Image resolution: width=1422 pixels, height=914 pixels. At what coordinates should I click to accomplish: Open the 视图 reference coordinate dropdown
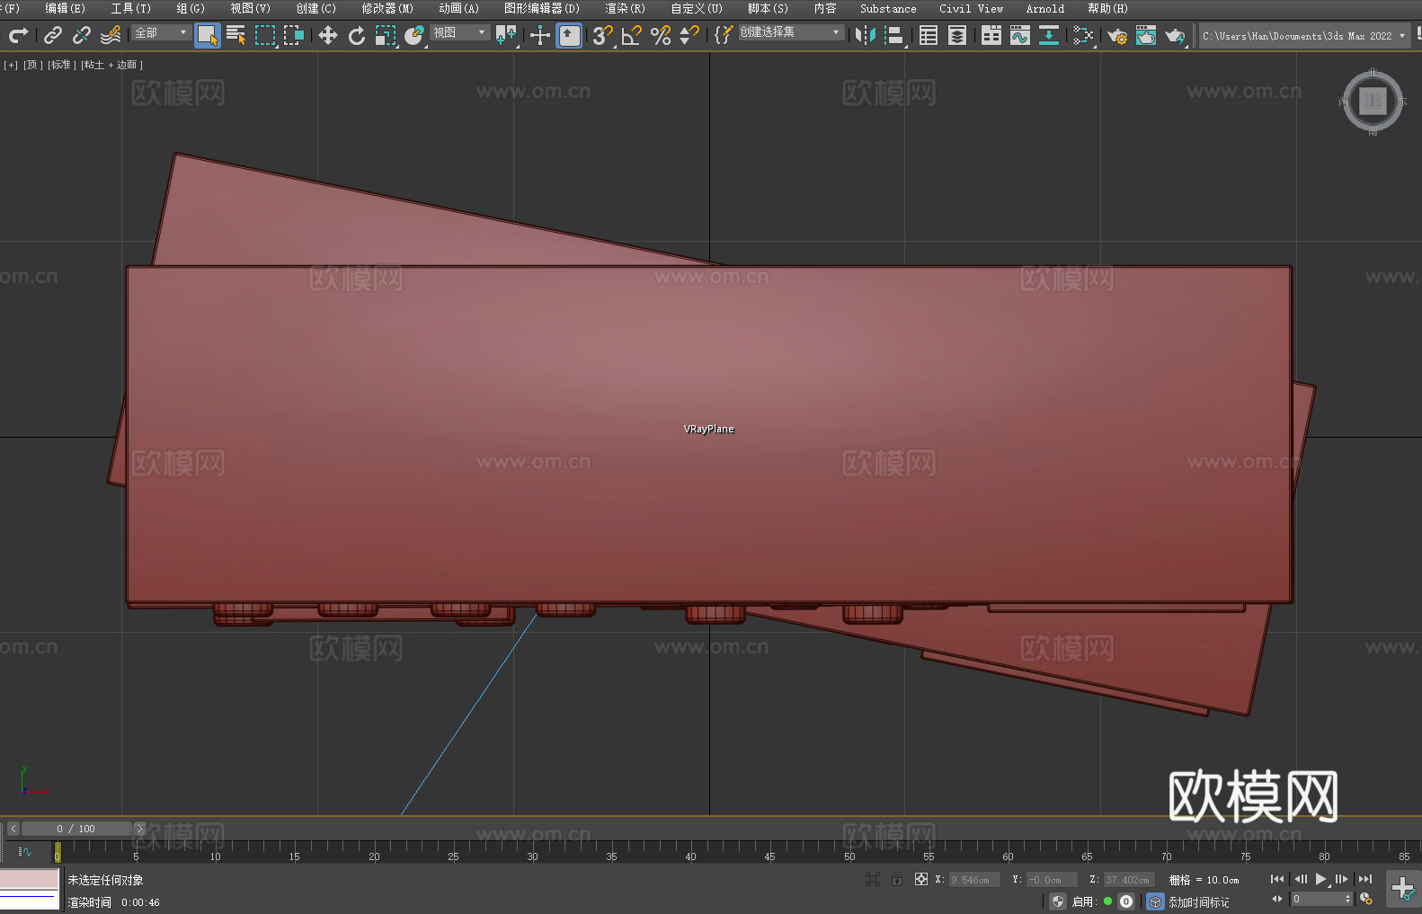click(459, 32)
